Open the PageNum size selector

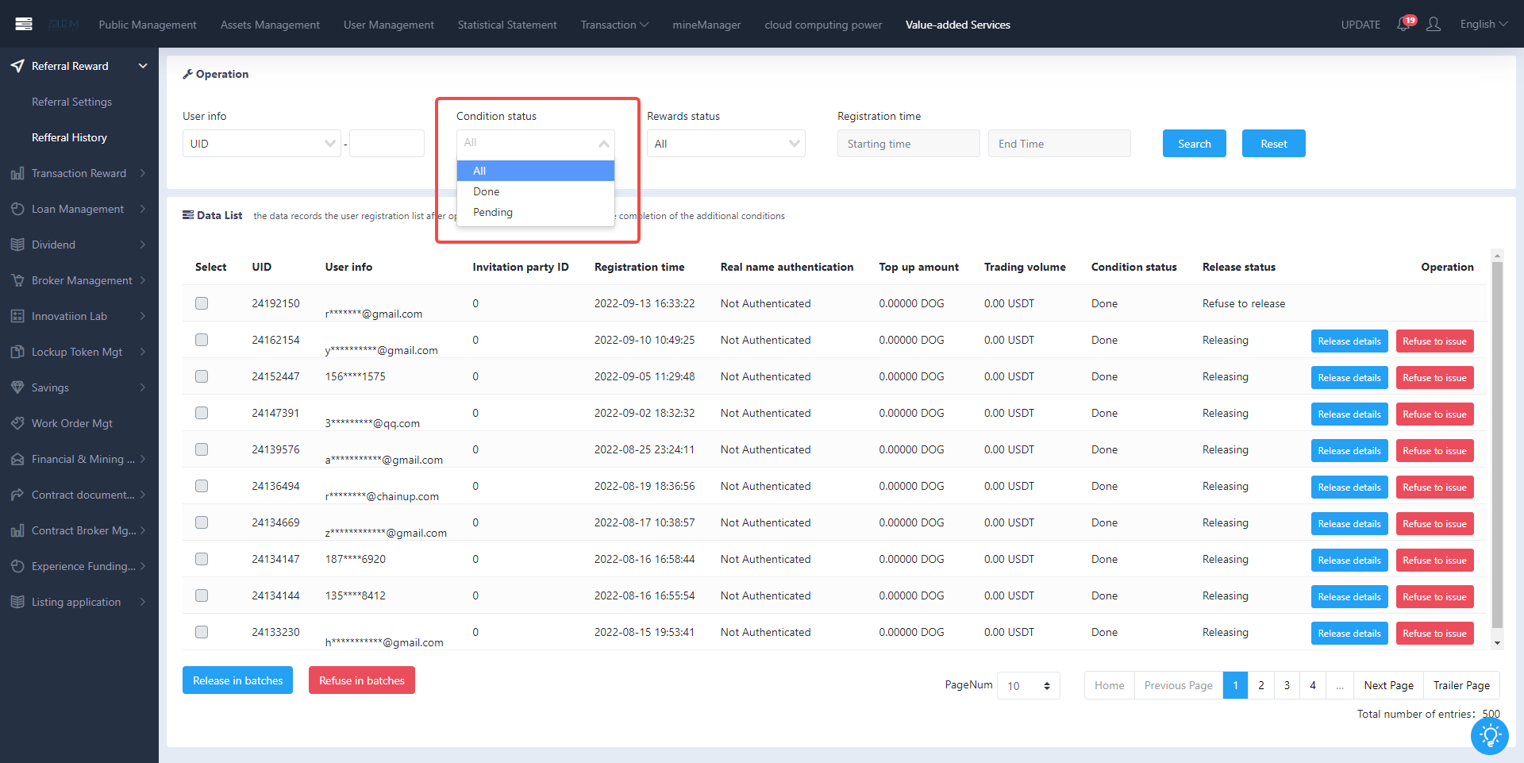(x=1029, y=685)
